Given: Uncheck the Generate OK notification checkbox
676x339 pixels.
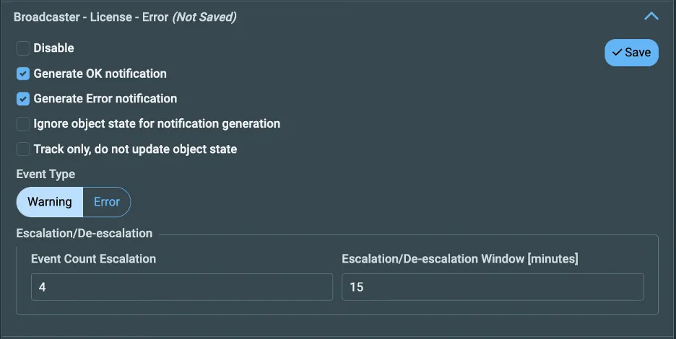Looking at the screenshot, I should point(23,74).
